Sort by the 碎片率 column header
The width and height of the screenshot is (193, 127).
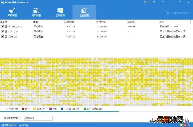point(143,22)
